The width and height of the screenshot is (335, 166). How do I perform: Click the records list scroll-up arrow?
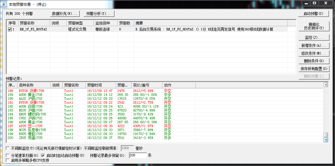[326, 85]
